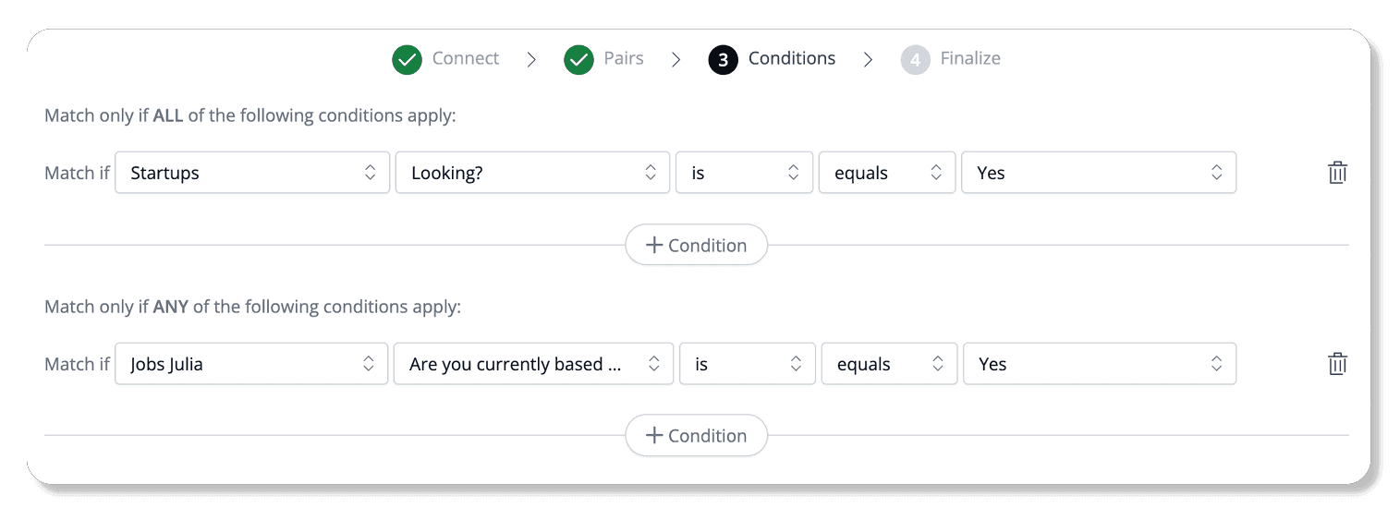Screen dimensions: 1400x520
Task: Click the chevron arrow after Conditions step
Action: coord(868,59)
